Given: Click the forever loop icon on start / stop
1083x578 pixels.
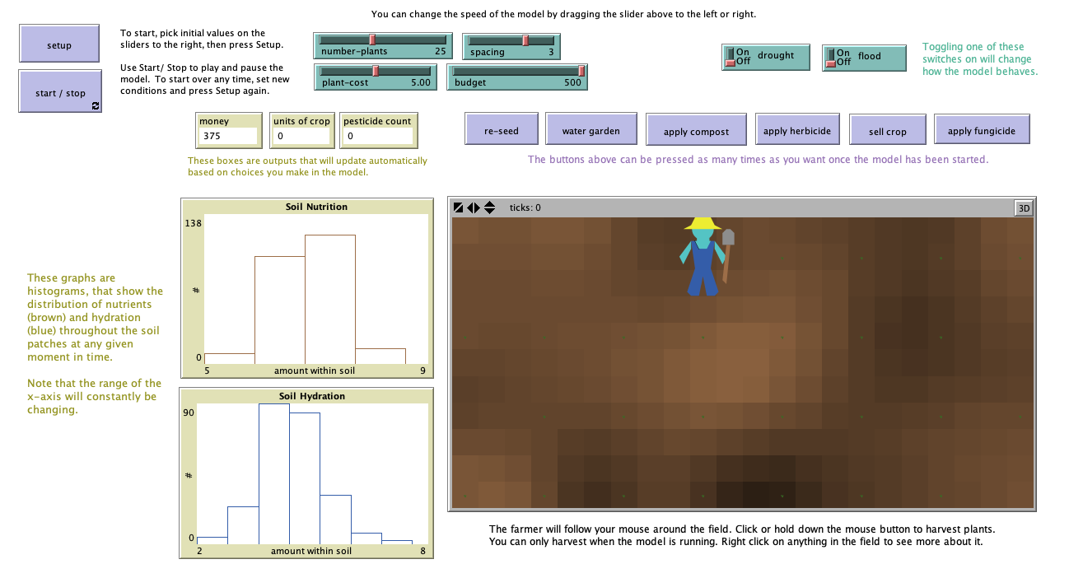Looking at the screenshot, I should (95, 105).
